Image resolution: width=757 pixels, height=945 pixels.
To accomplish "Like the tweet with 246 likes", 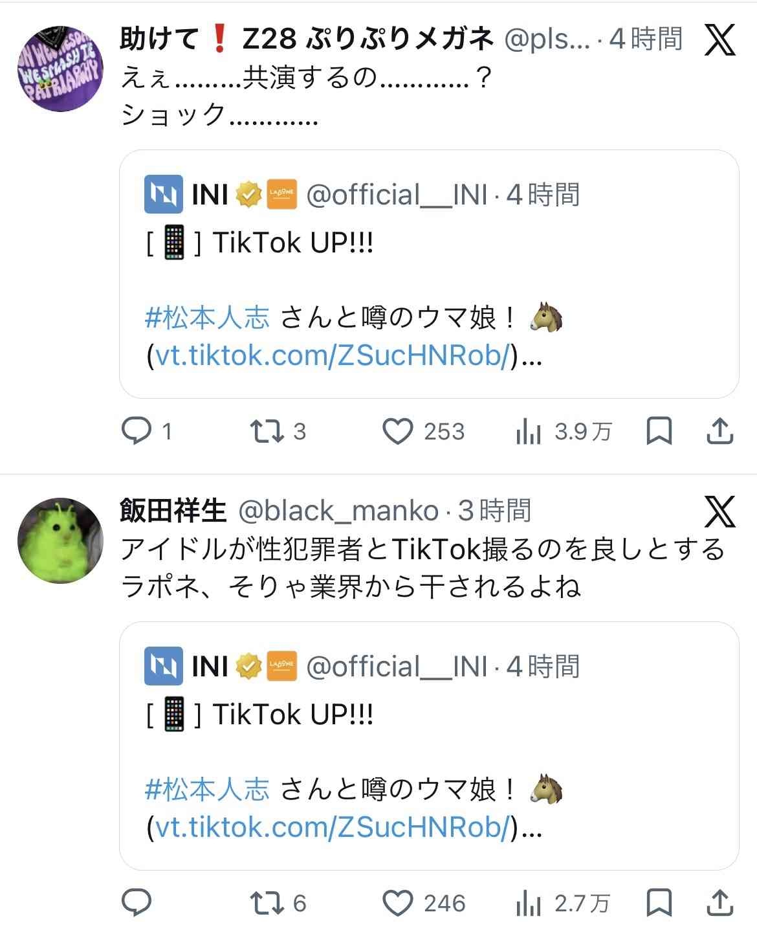I will pos(398,903).
